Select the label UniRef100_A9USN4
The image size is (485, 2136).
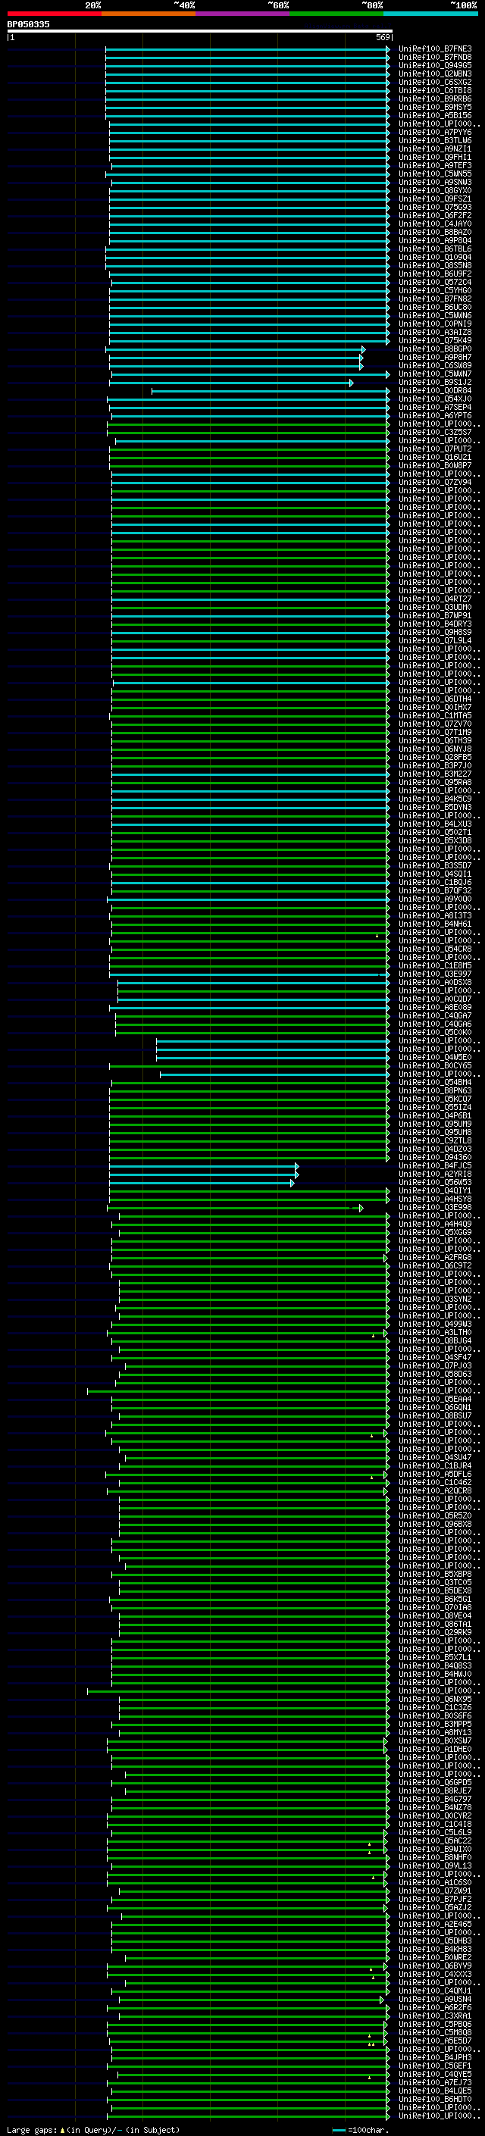point(435,2000)
